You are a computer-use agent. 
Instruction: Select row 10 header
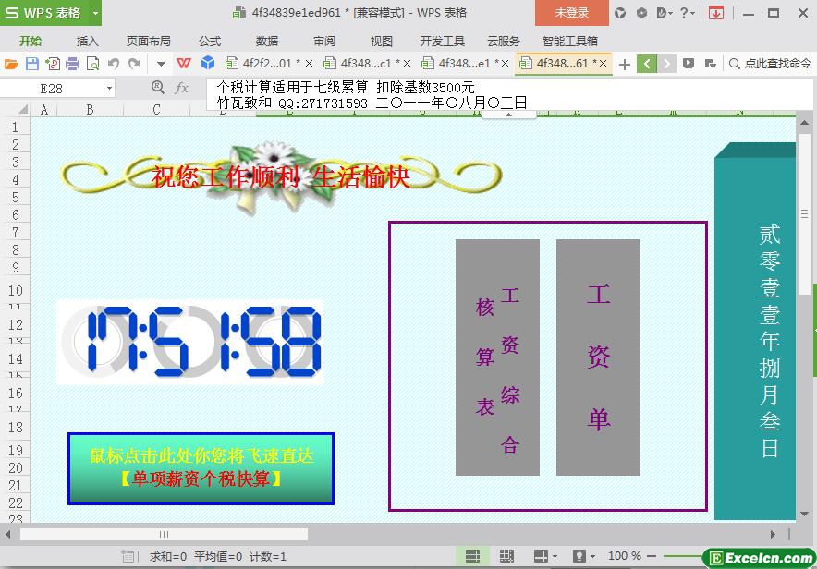tap(15, 290)
